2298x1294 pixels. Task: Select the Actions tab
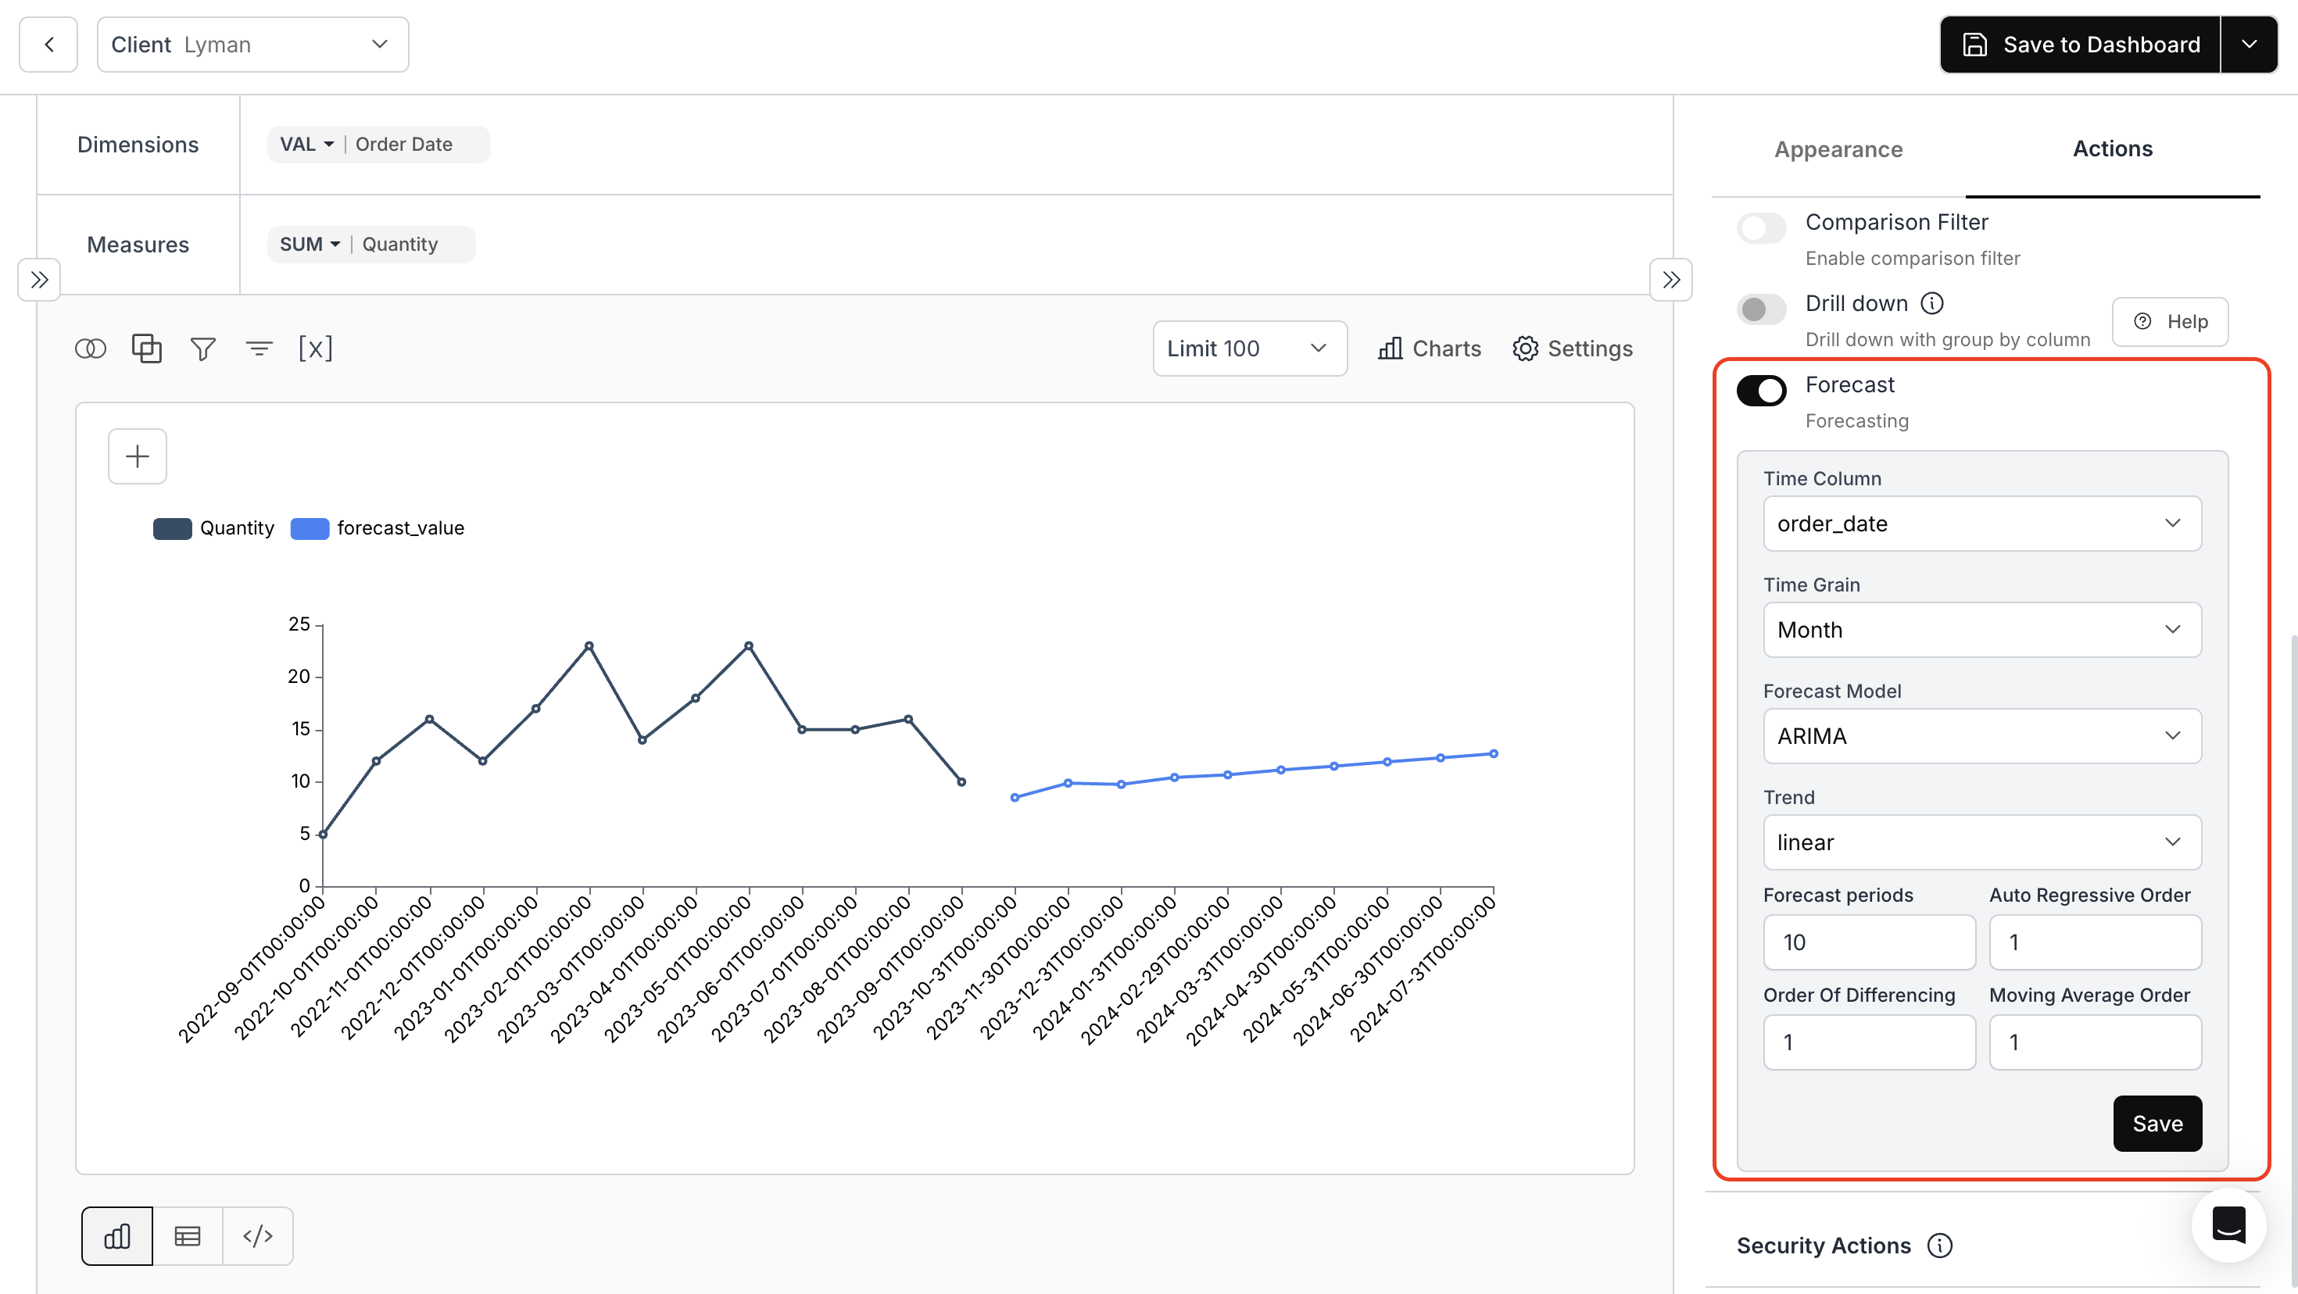coord(2111,149)
